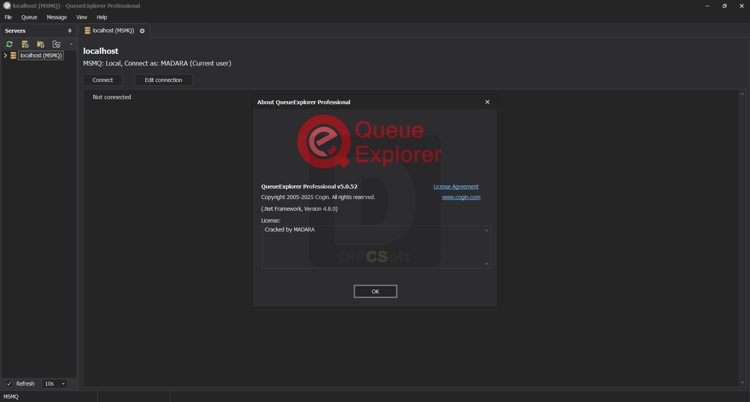Click the Not connected status text

pos(112,97)
